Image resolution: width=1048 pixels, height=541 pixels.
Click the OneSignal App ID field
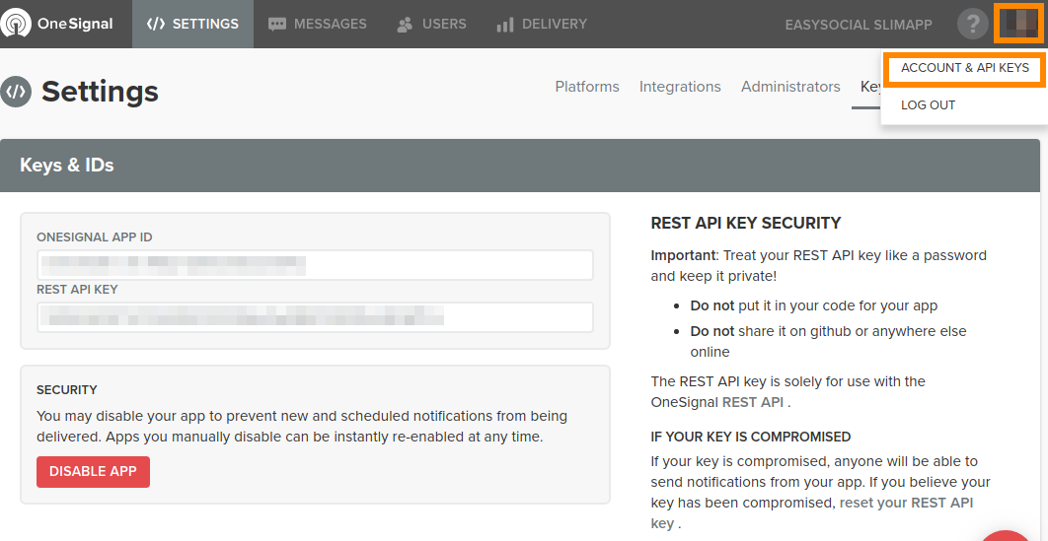(x=315, y=265)
